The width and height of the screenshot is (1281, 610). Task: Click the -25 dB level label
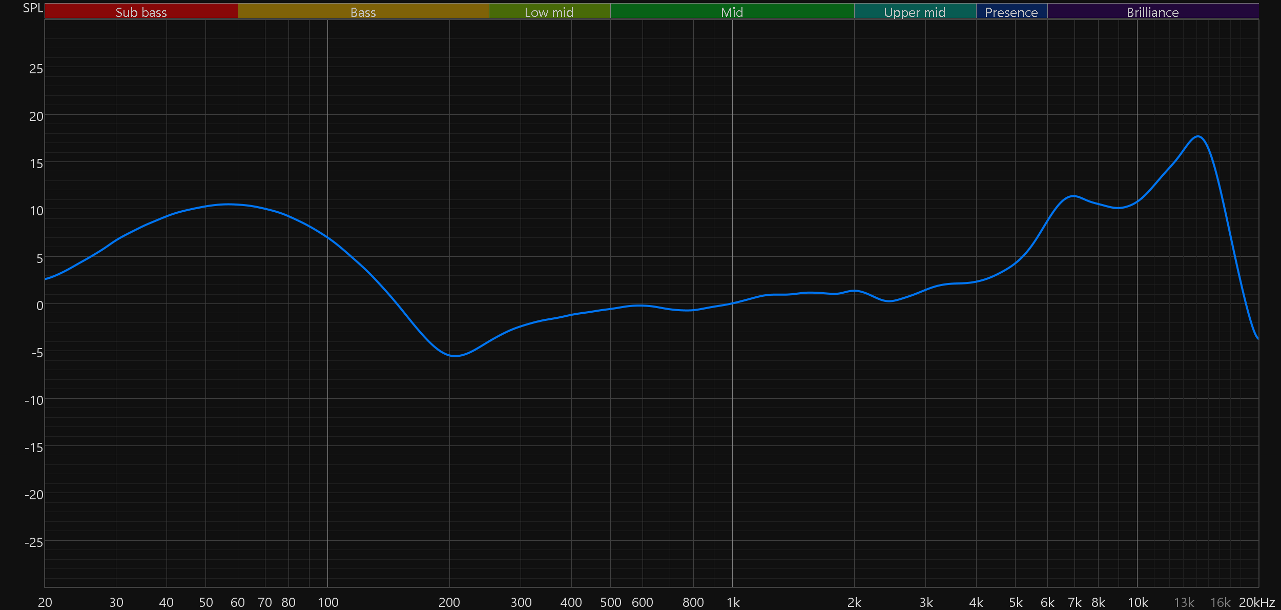tap(34, 542)
